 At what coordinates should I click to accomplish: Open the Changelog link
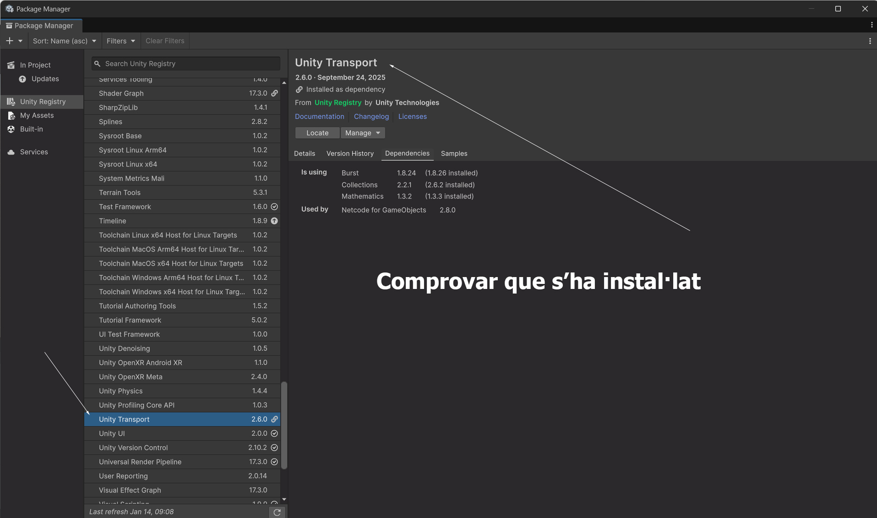coord(371,116)
